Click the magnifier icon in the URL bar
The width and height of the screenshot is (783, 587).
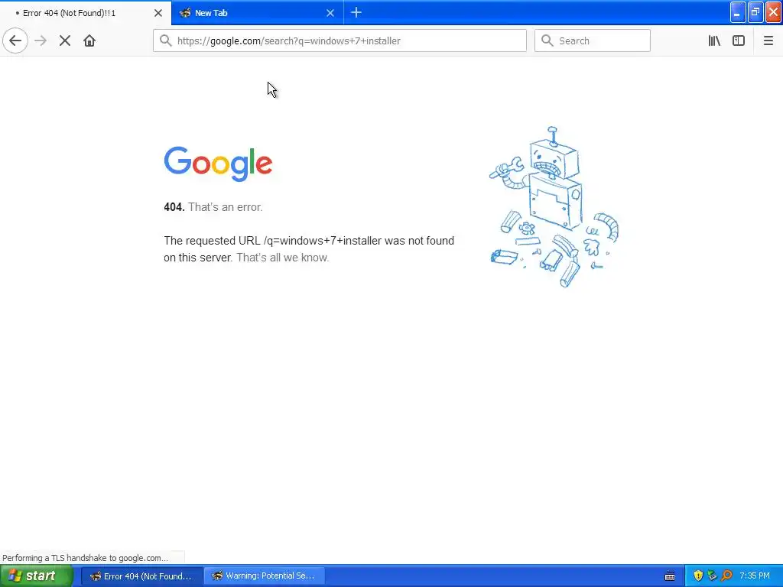point(166,41)
